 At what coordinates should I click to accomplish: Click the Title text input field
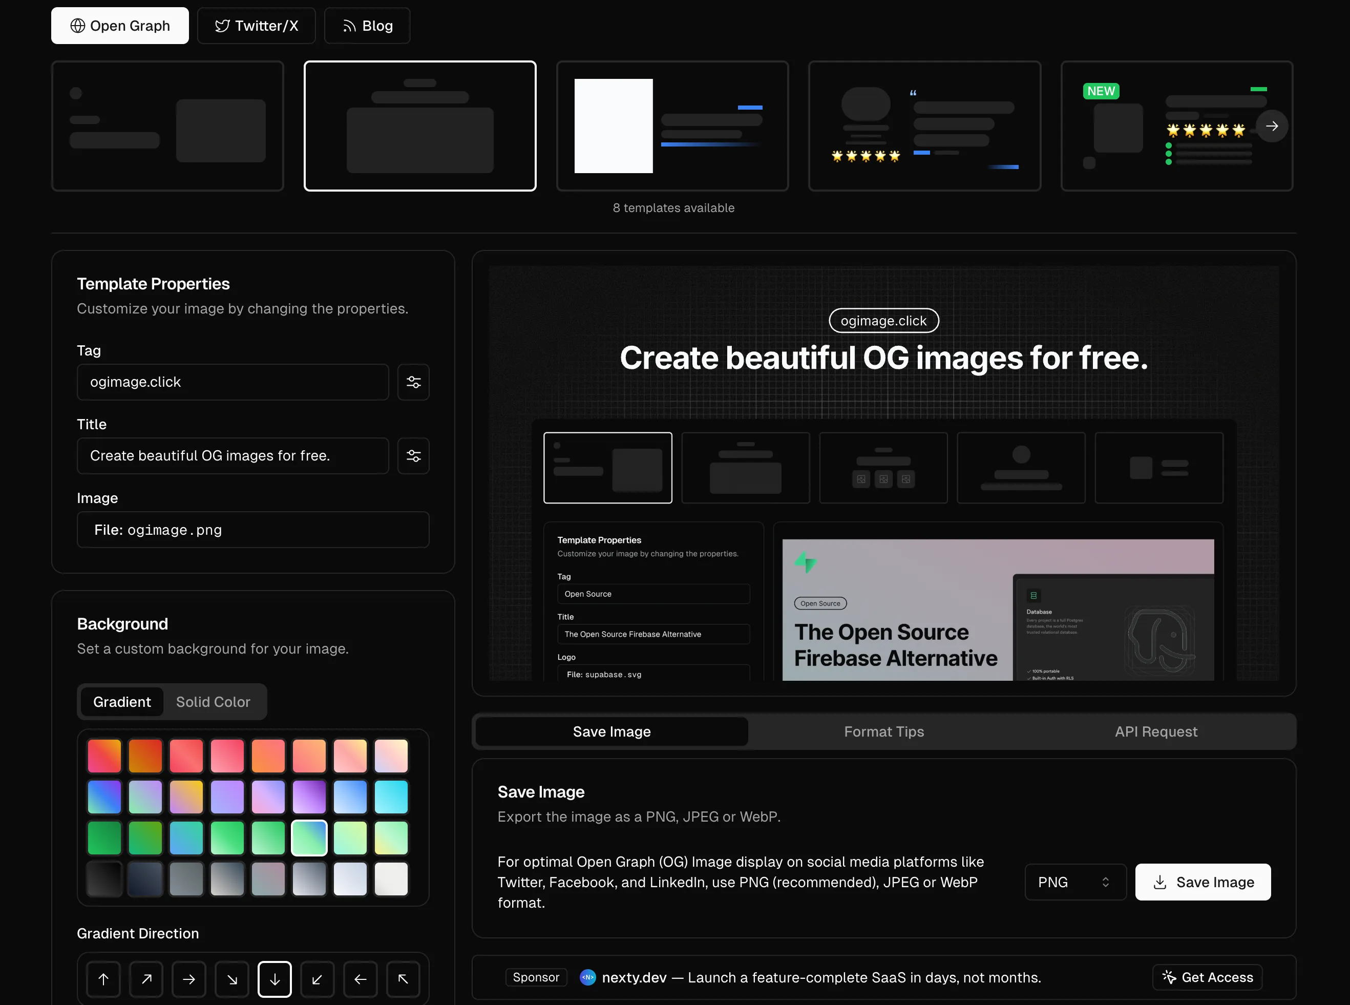point(233,456)
